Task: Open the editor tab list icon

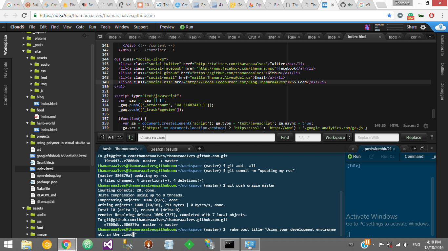Action: tap(100, 37)
